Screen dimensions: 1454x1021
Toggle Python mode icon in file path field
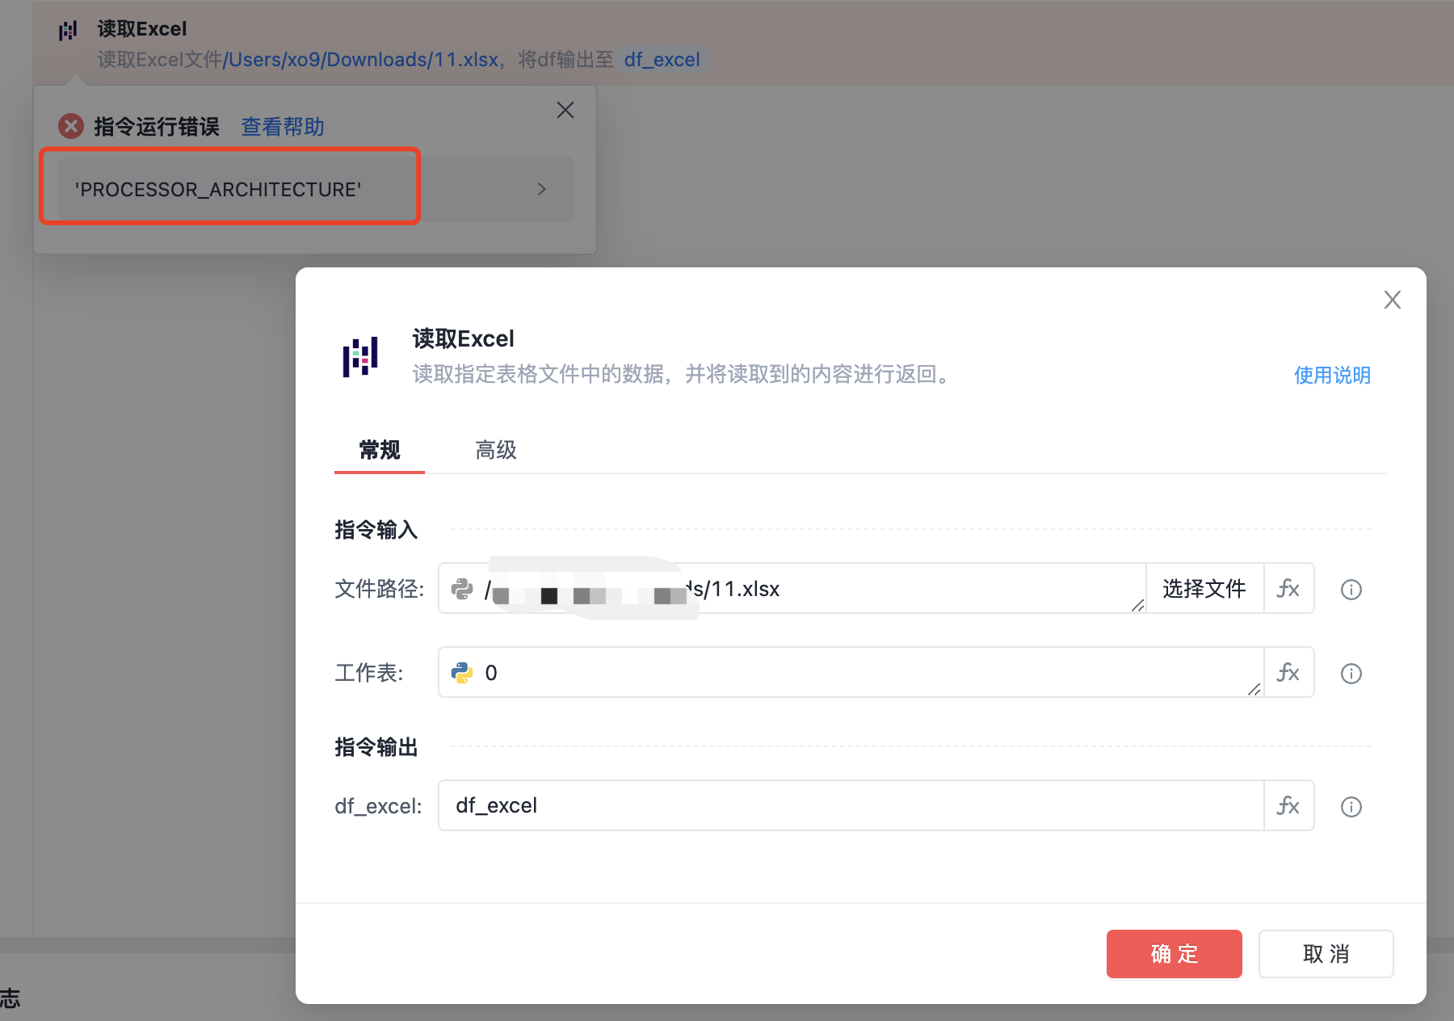coord(462,589)
